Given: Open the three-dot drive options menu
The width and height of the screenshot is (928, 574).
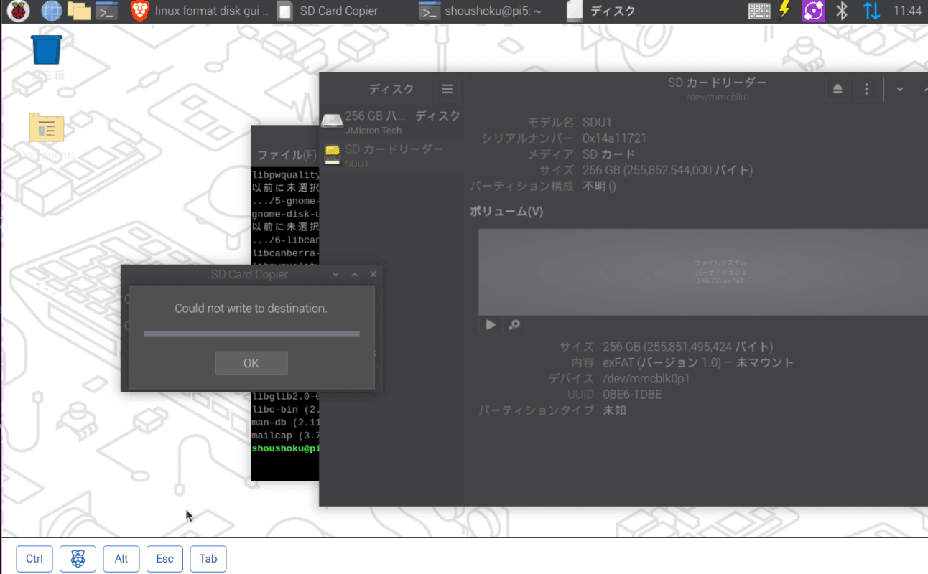Looking at the screenshot, I should (x=867, y=89).
